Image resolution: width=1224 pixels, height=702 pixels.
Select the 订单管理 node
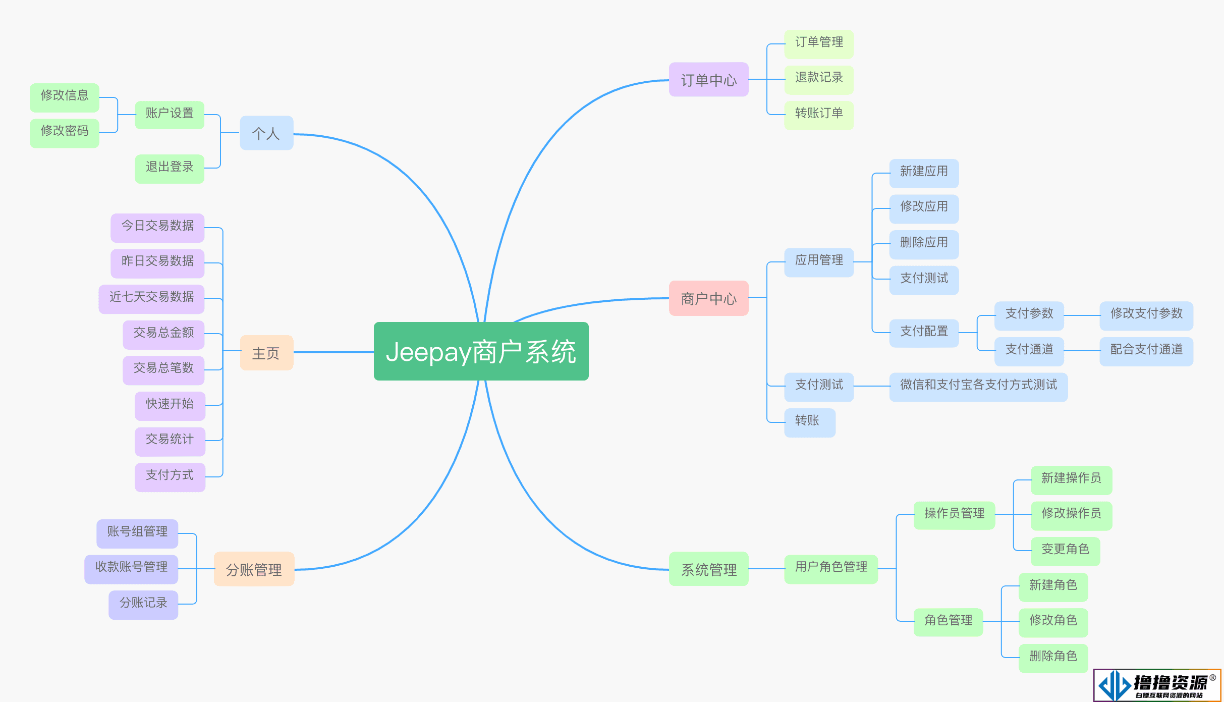point(818,44)
